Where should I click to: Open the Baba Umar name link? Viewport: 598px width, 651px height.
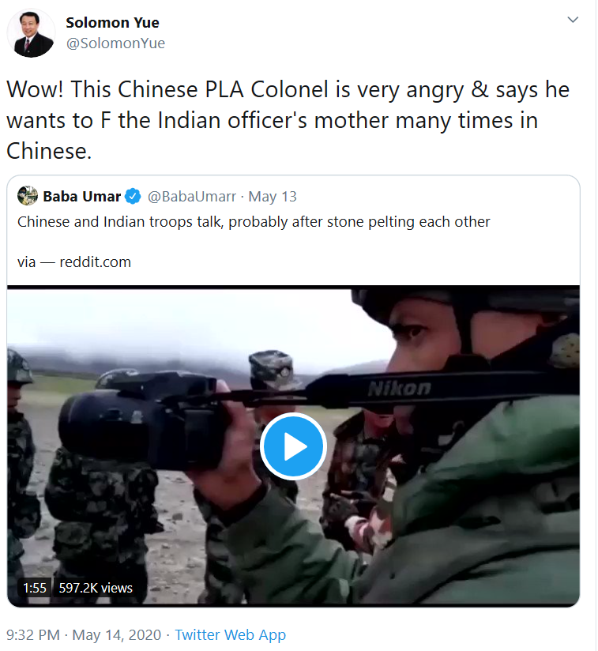[x=81, y=197]
